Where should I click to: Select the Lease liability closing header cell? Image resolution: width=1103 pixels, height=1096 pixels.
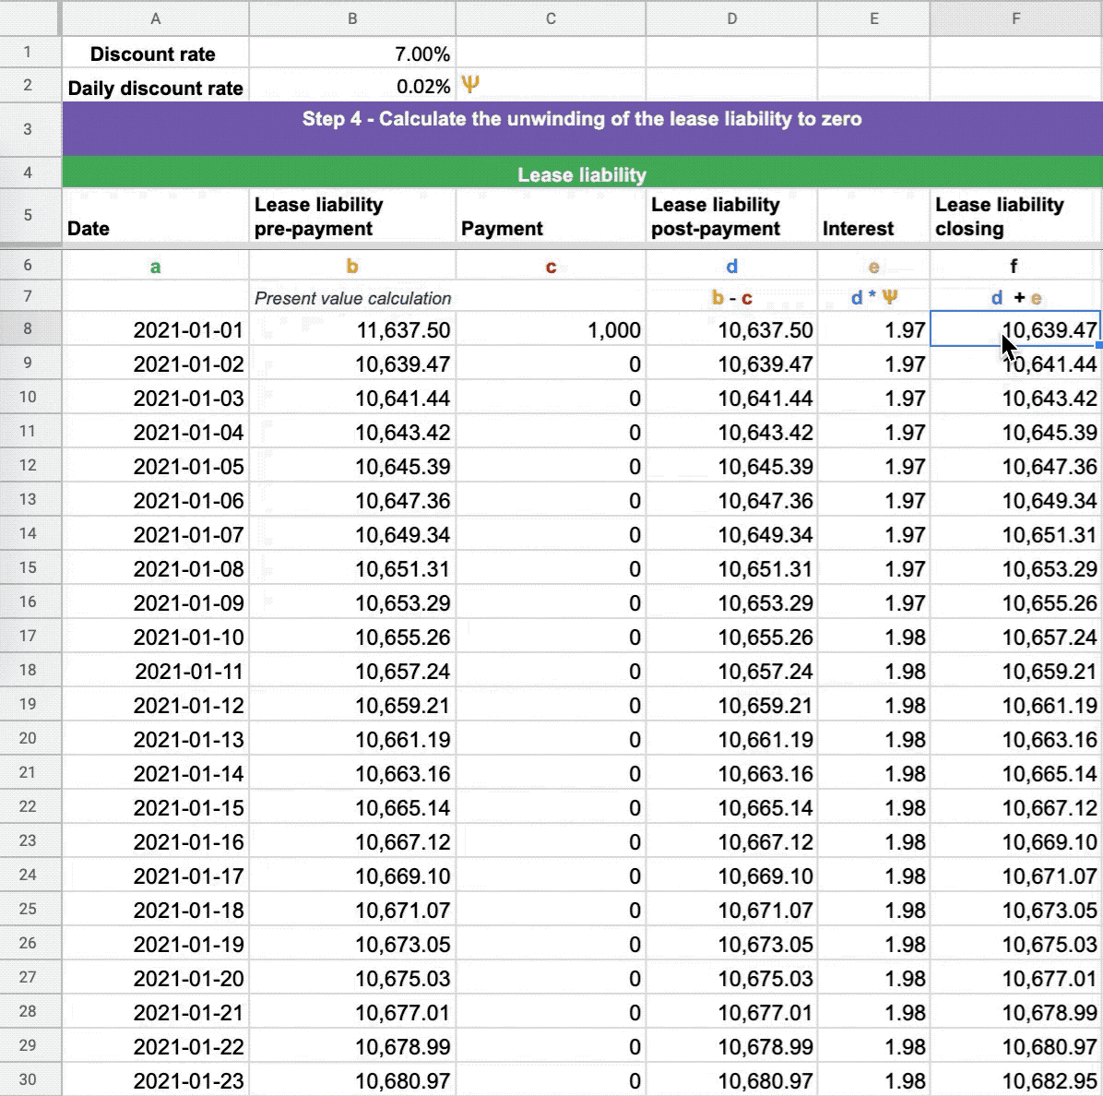coord(1014,216)
